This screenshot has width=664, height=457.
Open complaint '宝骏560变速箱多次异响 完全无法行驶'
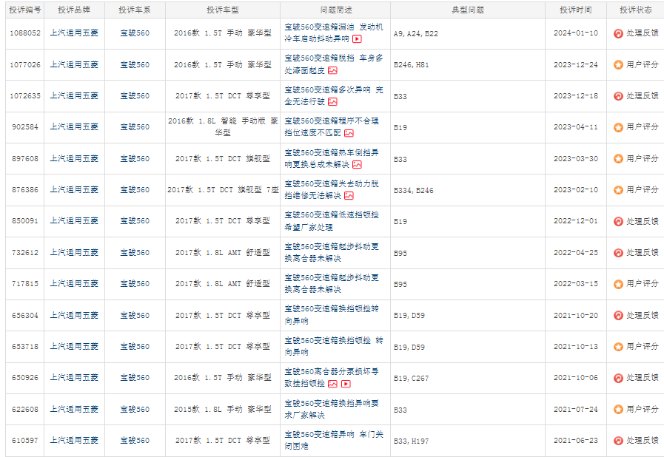coord(334,95)
